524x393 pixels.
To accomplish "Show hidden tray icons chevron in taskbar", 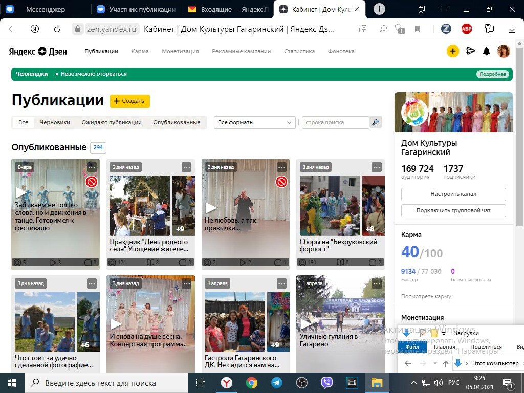I will [413, 383].
